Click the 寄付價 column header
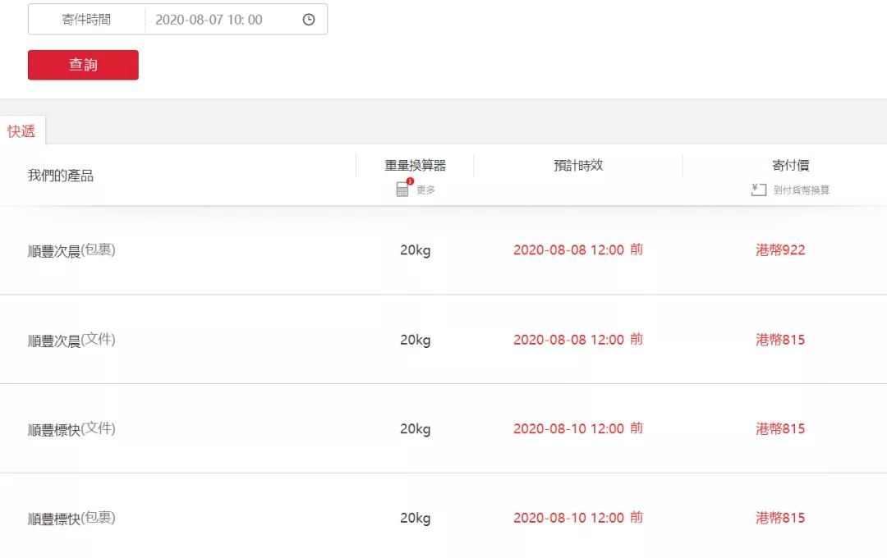This screenshot has height=558, width=887. (x=790, y=166)
